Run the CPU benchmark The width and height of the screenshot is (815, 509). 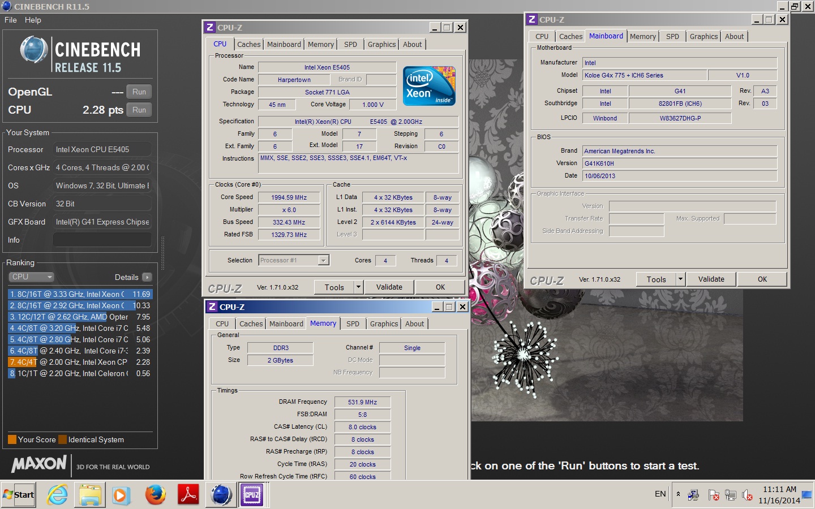tap(139, 110)
